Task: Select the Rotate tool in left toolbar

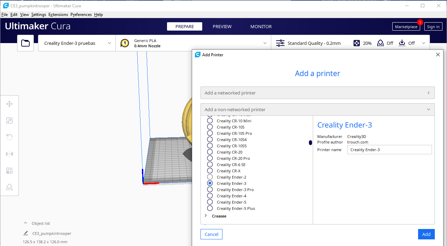Action: (x=9, y=137)
